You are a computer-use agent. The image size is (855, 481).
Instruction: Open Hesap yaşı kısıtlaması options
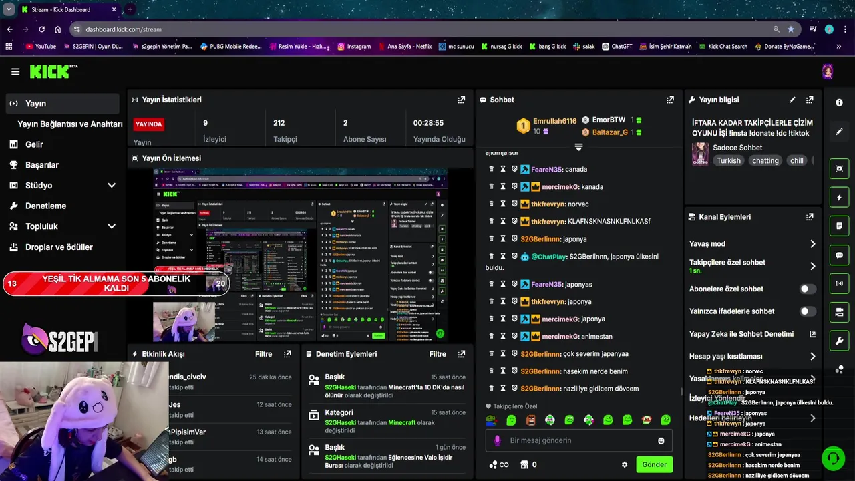pyautogui.click(x=753, y=357)
